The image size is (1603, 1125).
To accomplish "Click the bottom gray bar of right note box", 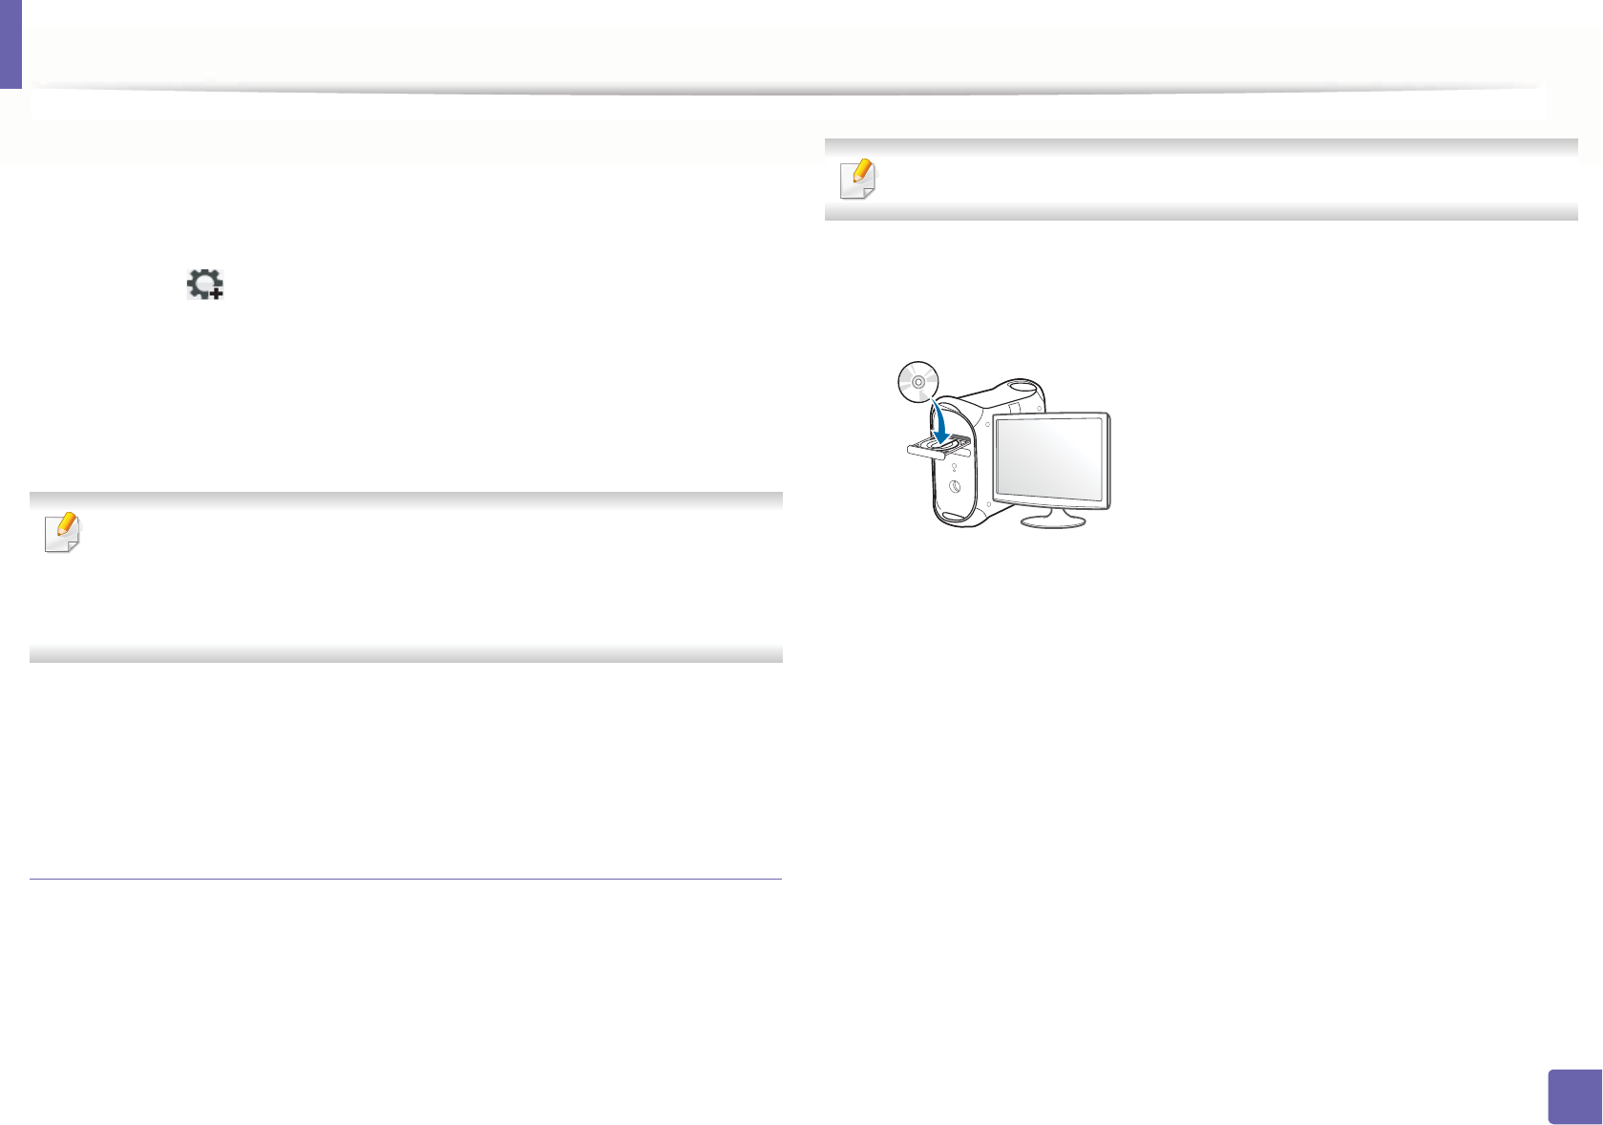I will [x=1201, y=212].
